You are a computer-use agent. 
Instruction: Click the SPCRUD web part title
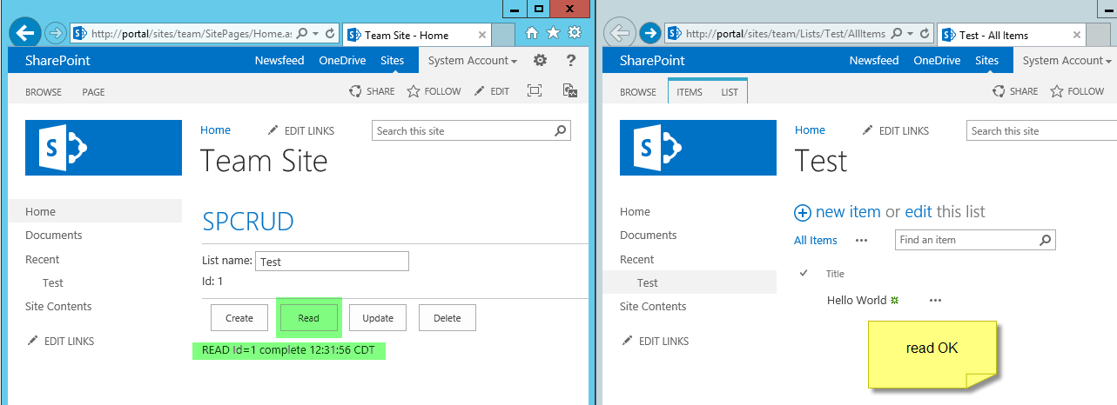point(248,222)
